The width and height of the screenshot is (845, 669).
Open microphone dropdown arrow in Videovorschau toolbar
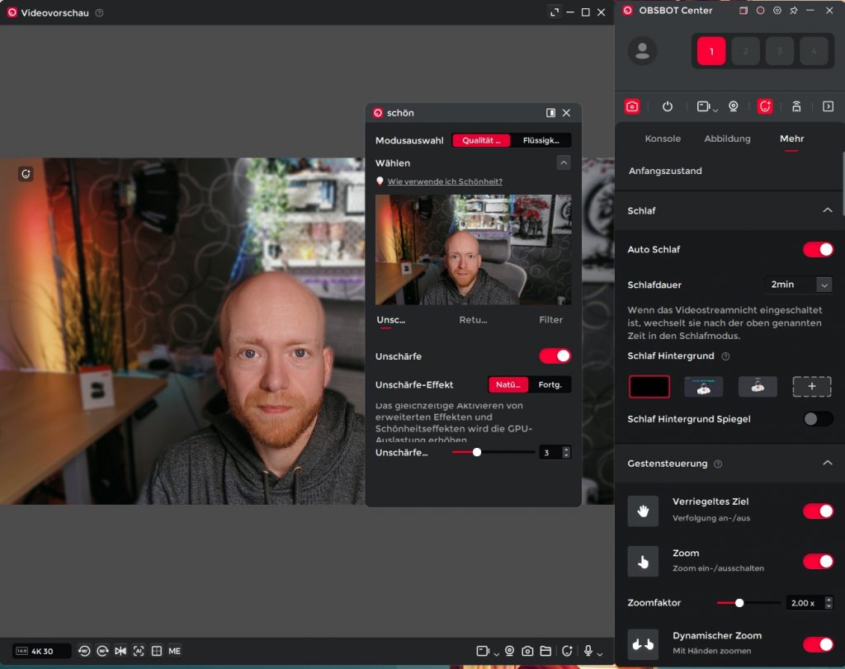[599, 654]
